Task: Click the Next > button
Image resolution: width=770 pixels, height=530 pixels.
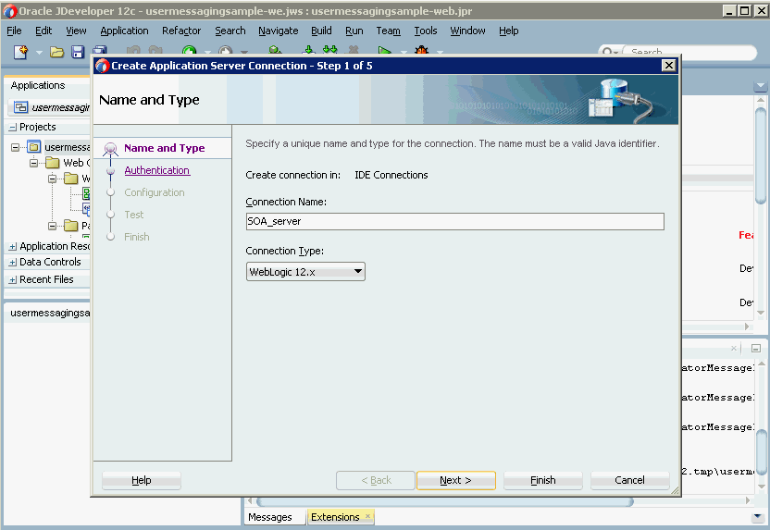Action: click(x=455, y=480)
